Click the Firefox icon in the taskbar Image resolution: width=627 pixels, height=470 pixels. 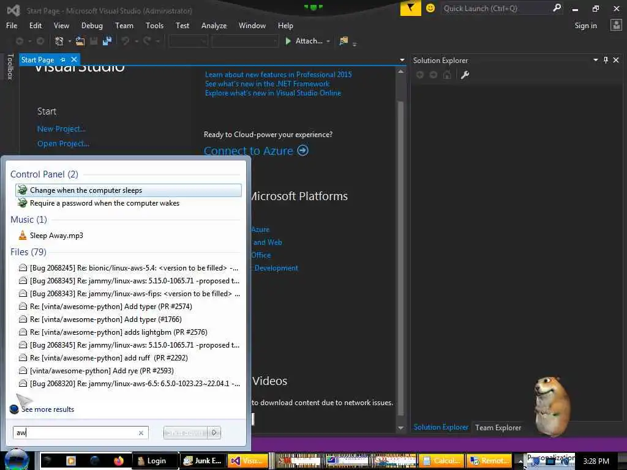pos(119,461)
